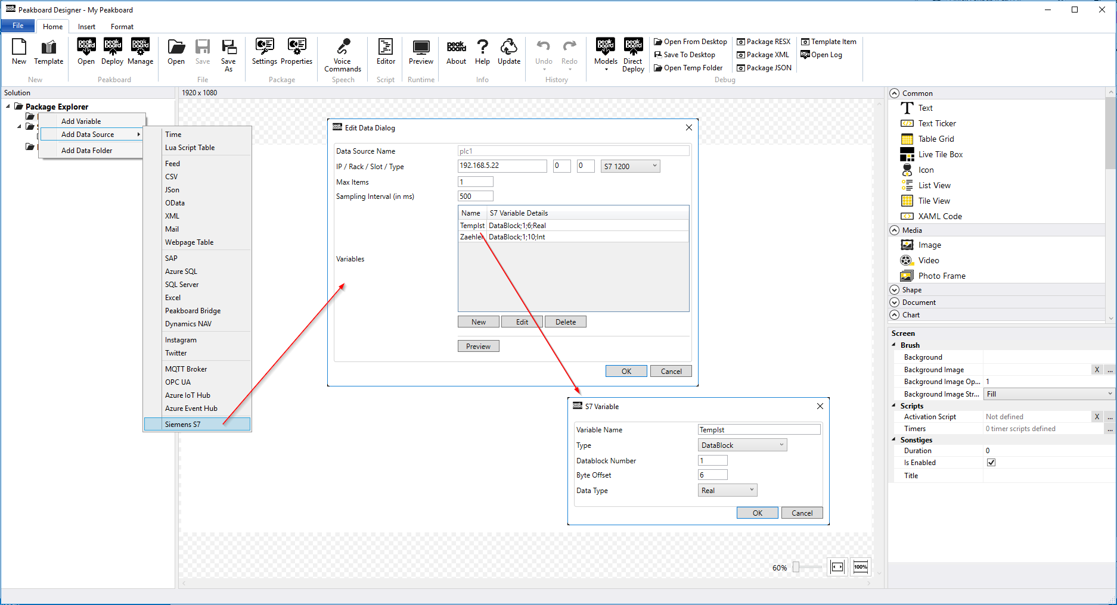Open the S7 1200 type dropdown
Image resolution: width=1117 pixels, height=605 pixels.
[x=630, y=166]
